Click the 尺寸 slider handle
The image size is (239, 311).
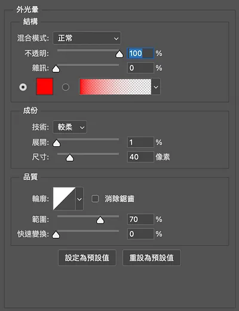[70, 158]
